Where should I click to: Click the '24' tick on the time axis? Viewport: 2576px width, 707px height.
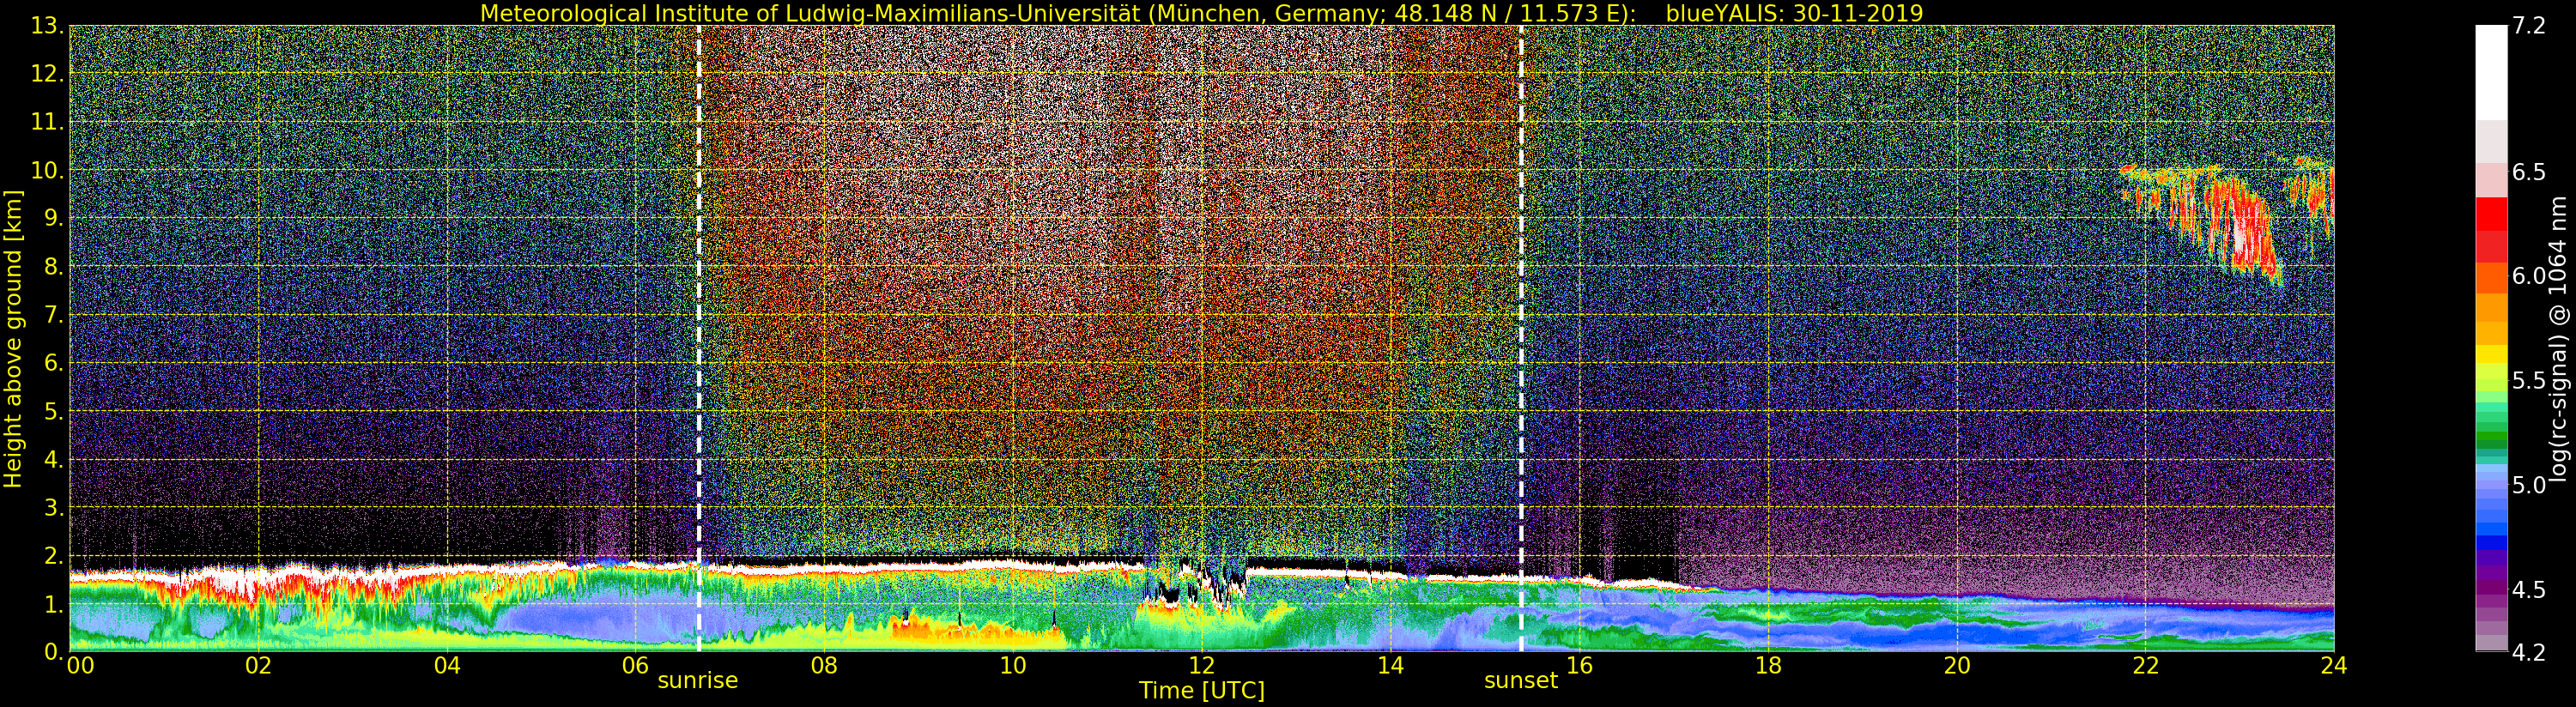[x=2334, y=666]
